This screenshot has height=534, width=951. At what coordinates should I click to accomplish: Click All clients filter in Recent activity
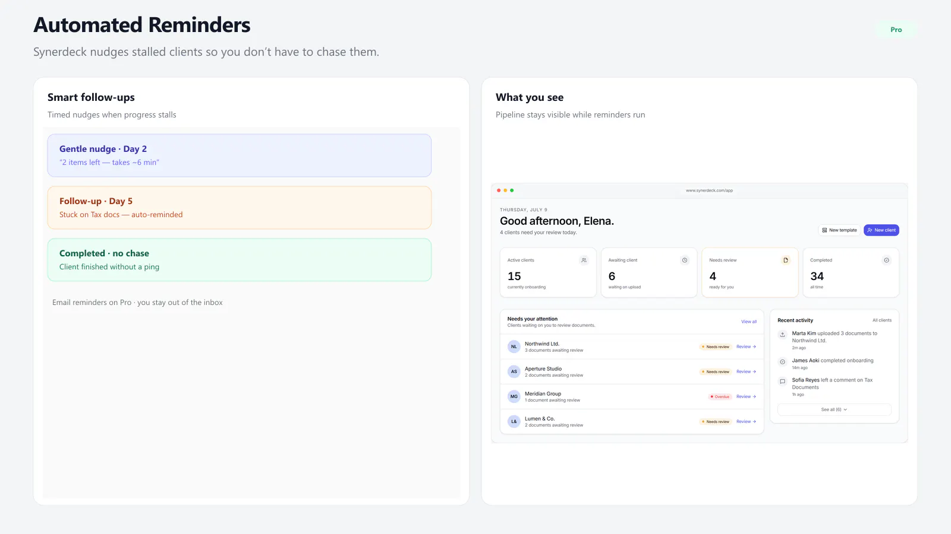(882, 320)
